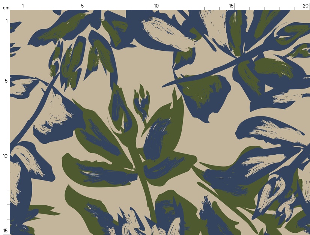Click the 20 cm label on top ruler
310x235 pixels.
coord(306,6)
